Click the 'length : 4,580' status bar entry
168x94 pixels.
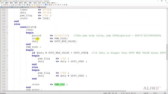(x=107, y=93)
